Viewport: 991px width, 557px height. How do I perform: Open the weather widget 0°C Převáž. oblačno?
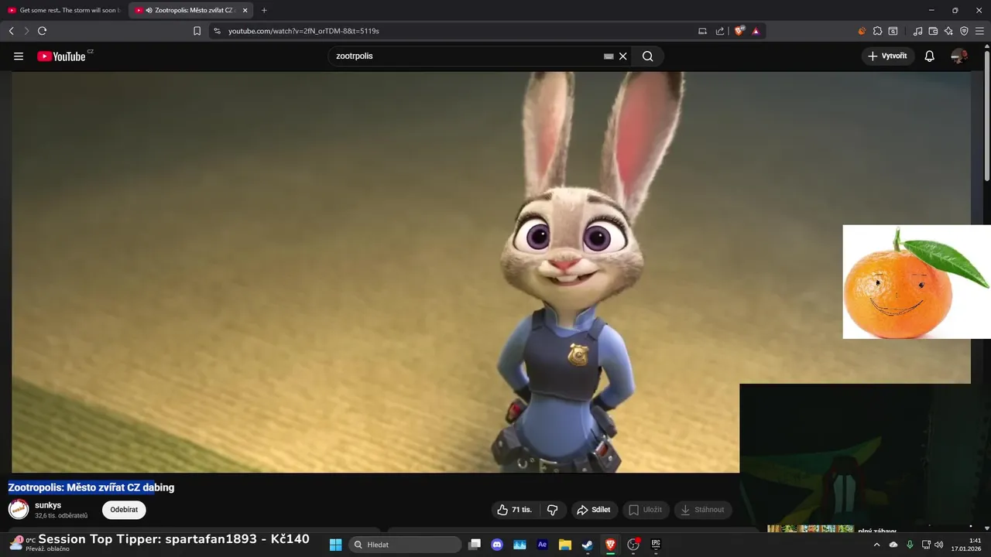coord(39,544)
